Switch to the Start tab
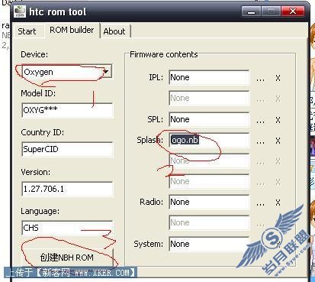This screenshot has height=282, width=315. [27, 31]
